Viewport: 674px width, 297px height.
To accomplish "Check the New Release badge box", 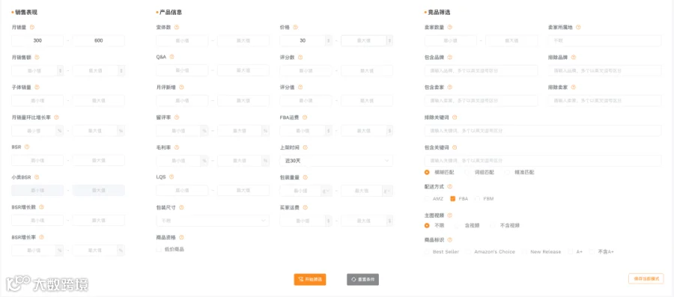I will 525,252.
